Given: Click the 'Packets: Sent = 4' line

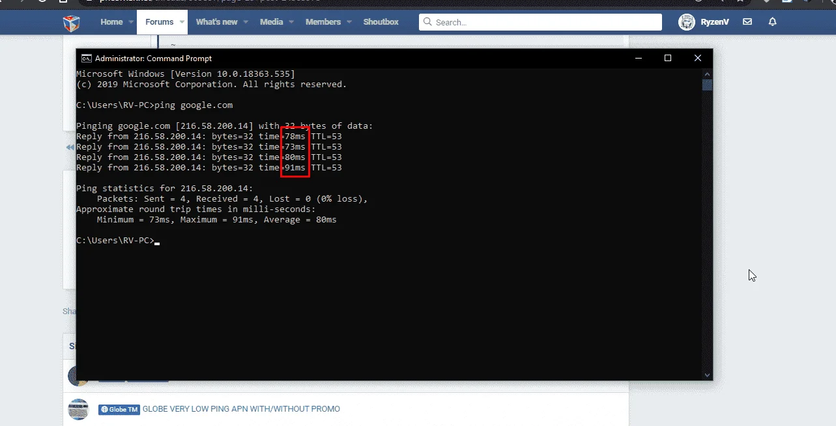Looking at the screenshot, I should [x=233, y=199].
